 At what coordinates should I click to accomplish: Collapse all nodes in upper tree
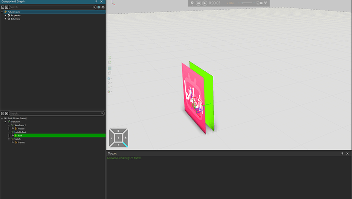tap(3, 7)
